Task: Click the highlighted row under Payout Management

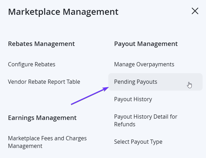Action: coord(155,82)
